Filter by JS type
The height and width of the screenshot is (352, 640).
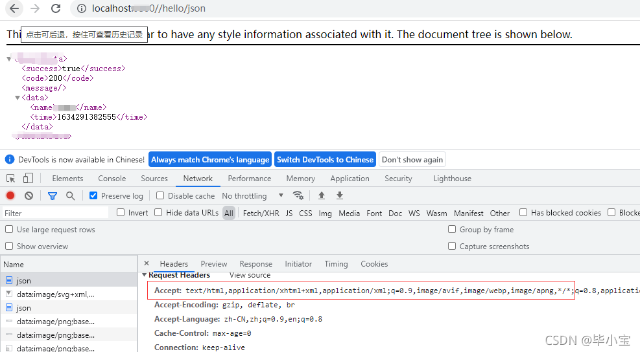[289, 213]
